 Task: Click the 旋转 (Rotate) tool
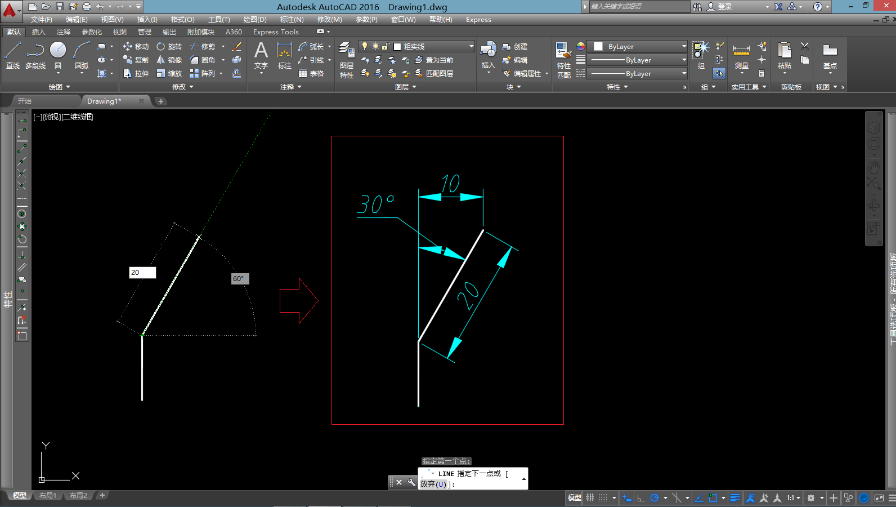169,47
